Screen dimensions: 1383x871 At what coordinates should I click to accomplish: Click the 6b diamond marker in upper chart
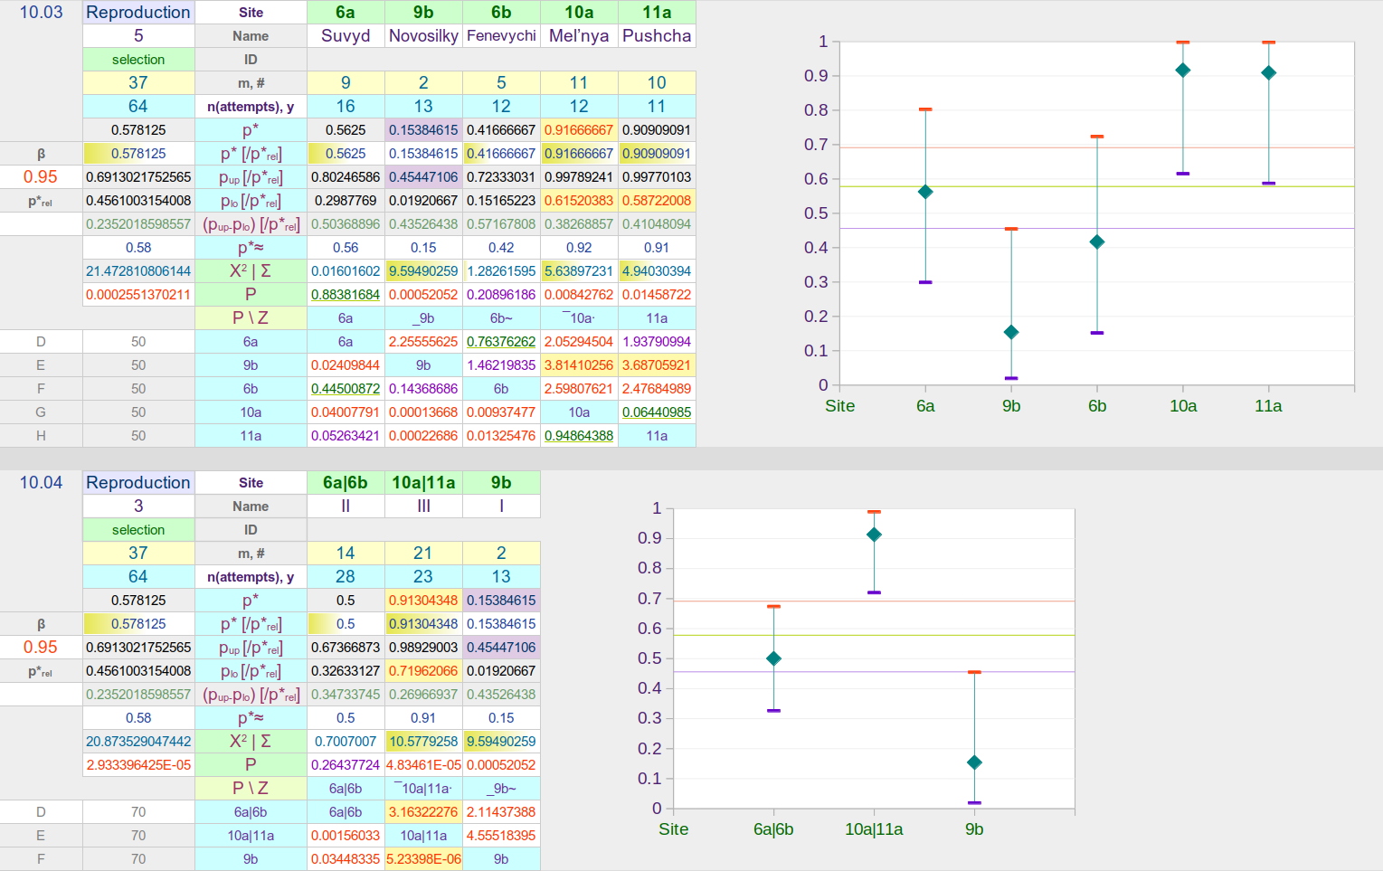tap(1097, 241)
